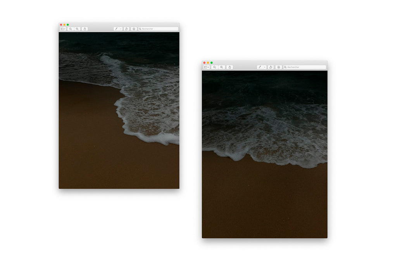Click the green fullscreen button in left window
This screenshot has height=265, width=397.
pos(68,25)
